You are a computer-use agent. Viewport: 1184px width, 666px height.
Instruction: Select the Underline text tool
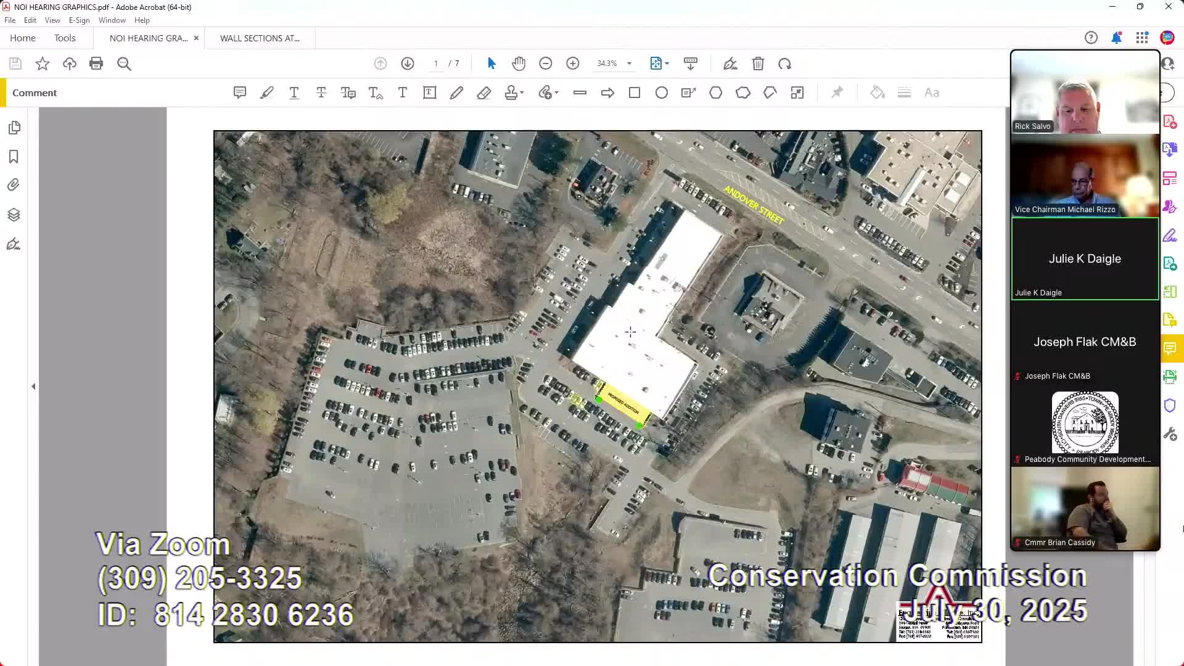(294, 93)
